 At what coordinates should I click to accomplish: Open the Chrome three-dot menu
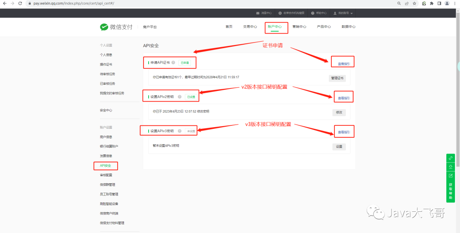point(455,3)
